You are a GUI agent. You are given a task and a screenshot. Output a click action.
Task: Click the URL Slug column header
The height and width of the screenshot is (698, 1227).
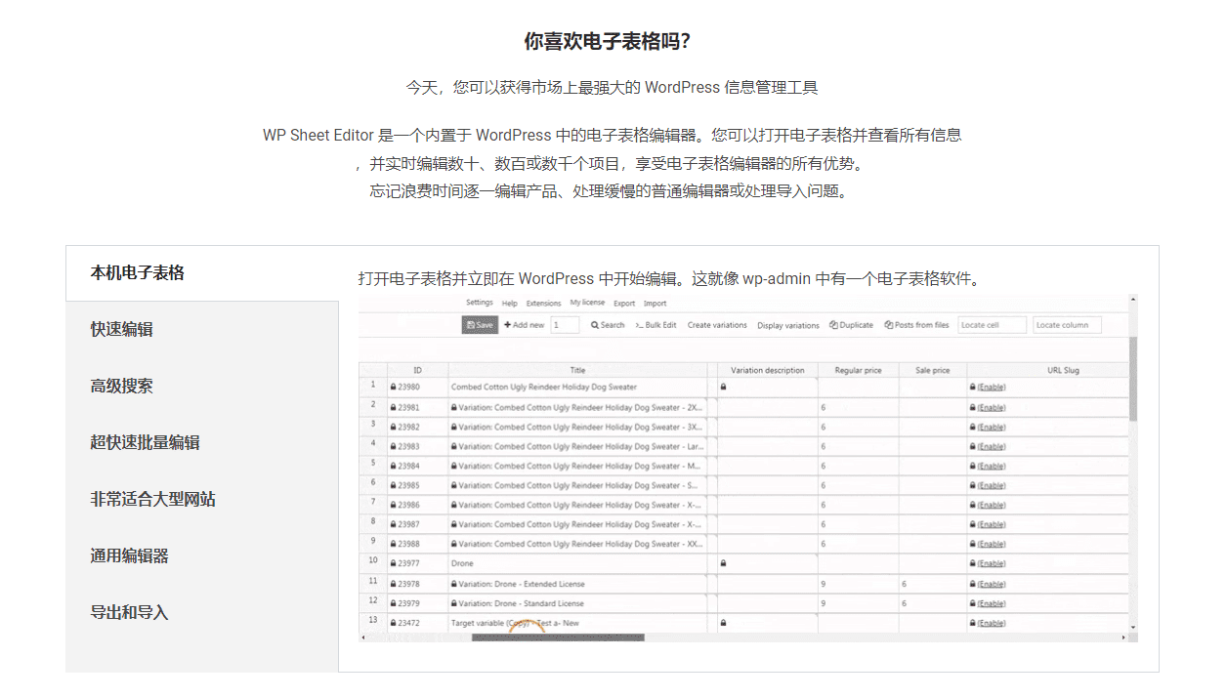(1048, 370)
